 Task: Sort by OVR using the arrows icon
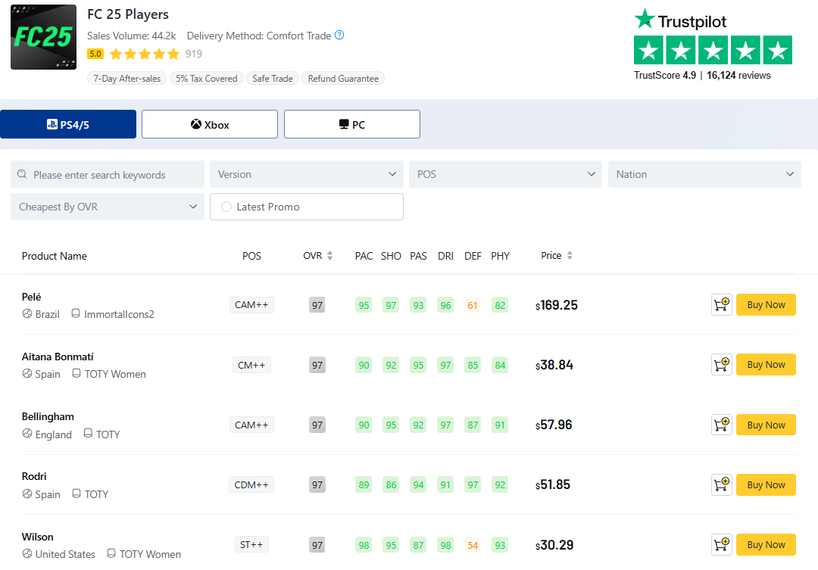pyautogui.click(x=329, y=256)
